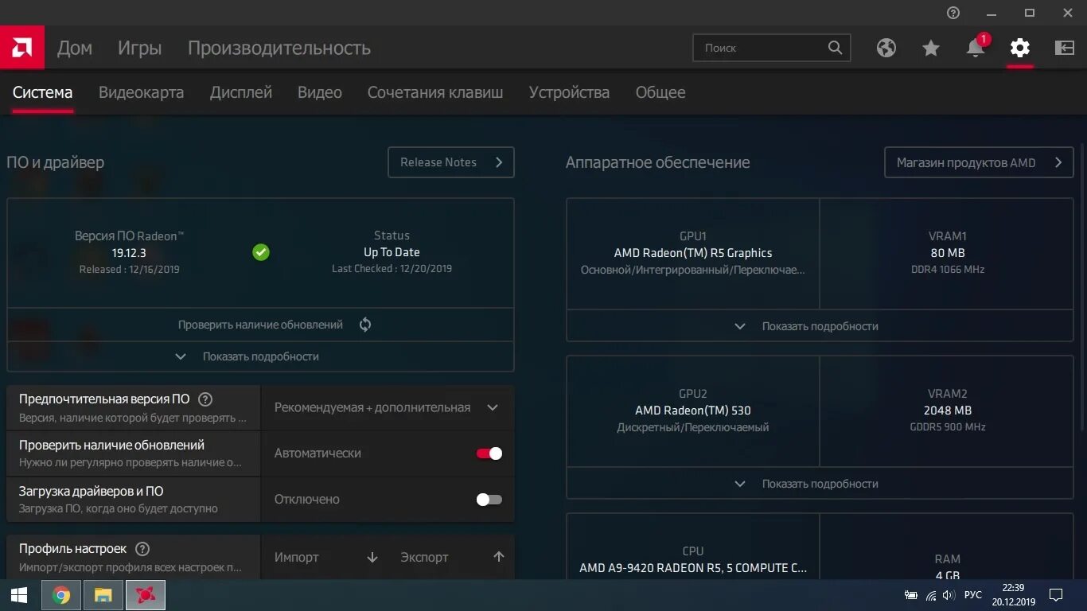The height and width of the screenshot is (611, 1087).
Task: Click the magnifier search icon
Action: click(835, 48)
